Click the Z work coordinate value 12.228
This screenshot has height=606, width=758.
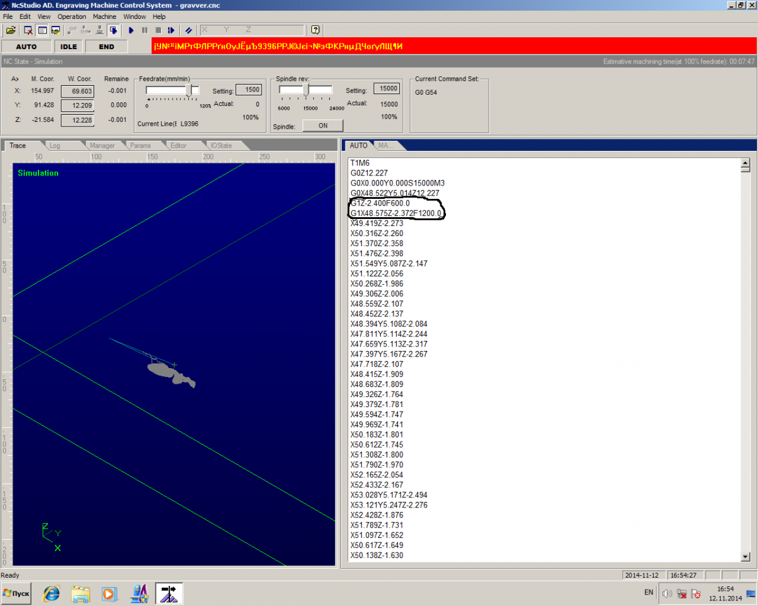click(78, 120)
